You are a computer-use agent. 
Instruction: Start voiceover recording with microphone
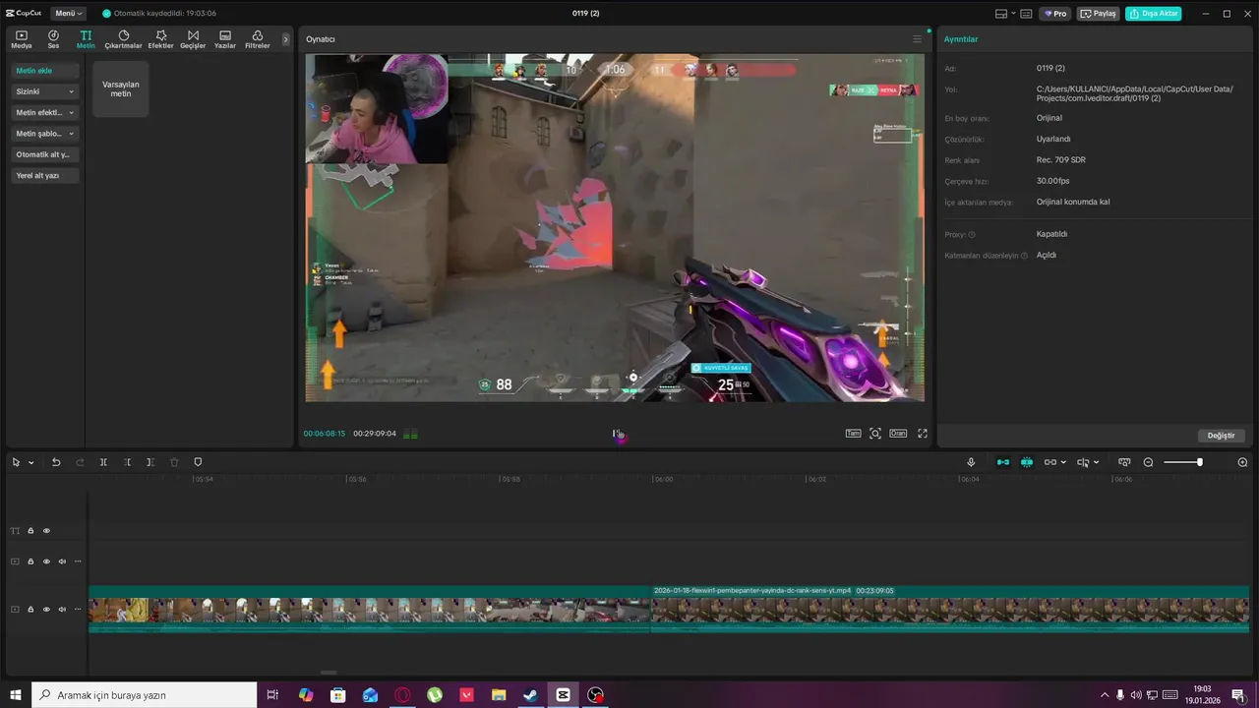pos(971,462)
